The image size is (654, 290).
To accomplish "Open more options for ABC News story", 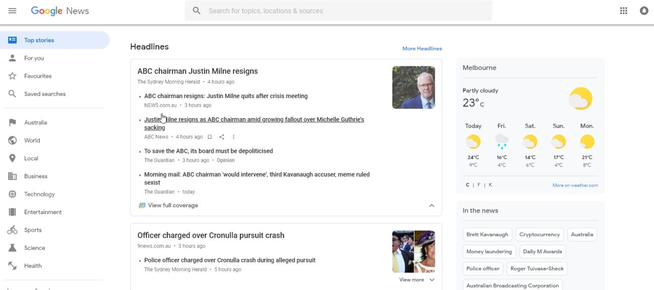I will pyautogui.click(x=233, y=137).
